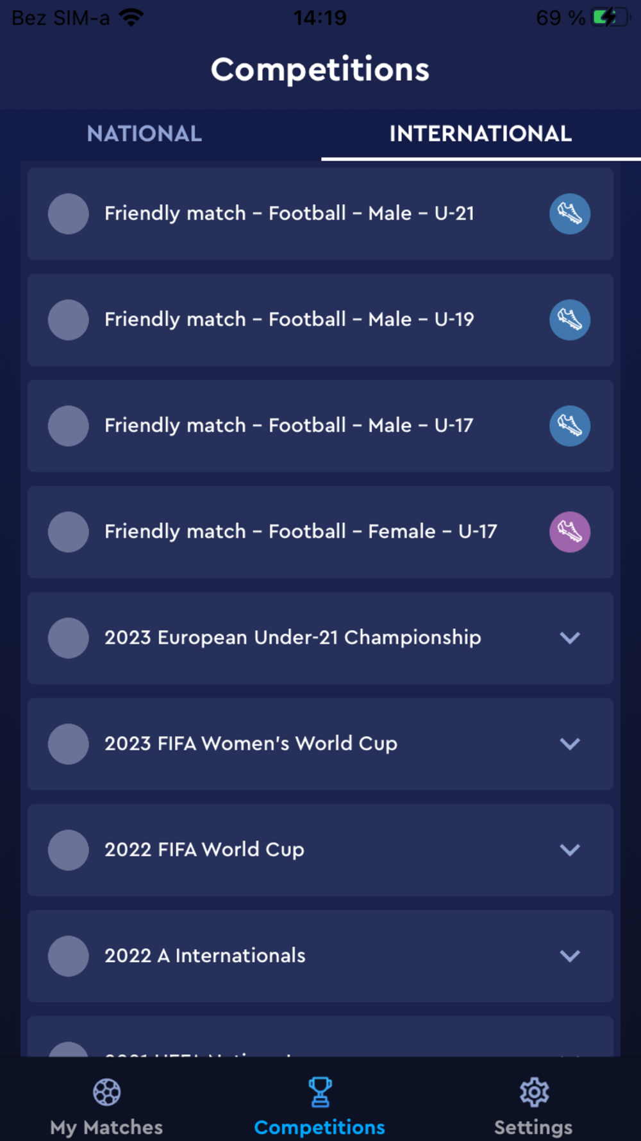
Task: Switch to the National tab
Action: tap(144, 133)
